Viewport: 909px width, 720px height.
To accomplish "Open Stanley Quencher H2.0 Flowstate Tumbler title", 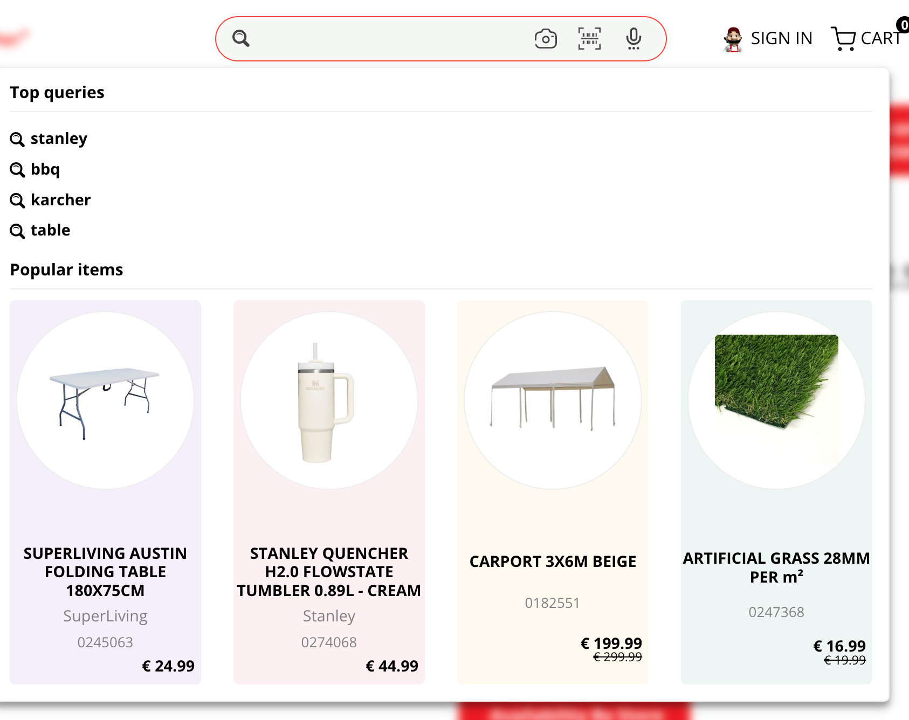I will [329, 572].
